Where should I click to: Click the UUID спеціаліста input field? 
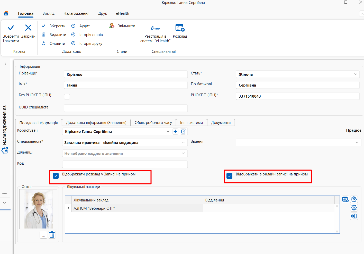tap(126, 108)
